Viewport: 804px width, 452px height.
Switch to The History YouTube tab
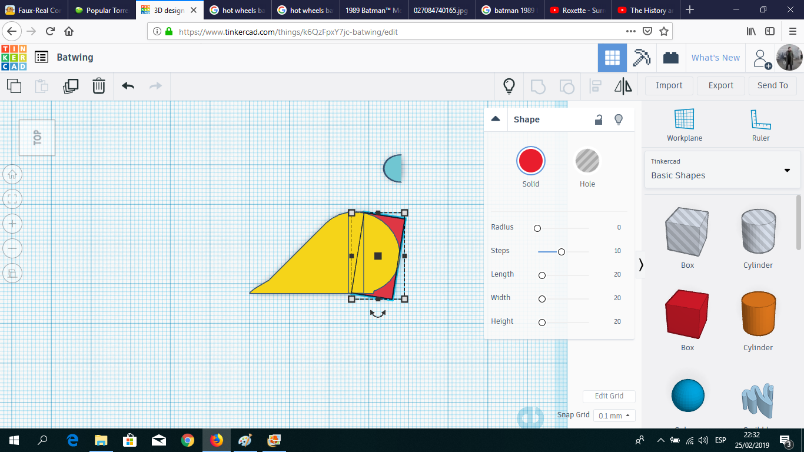pyautogui.click(x=644, y=10)
